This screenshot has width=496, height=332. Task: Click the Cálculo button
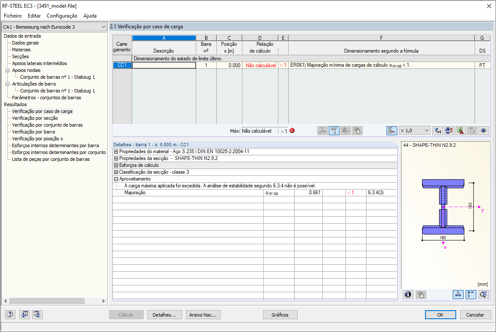[x=126, y=315]
